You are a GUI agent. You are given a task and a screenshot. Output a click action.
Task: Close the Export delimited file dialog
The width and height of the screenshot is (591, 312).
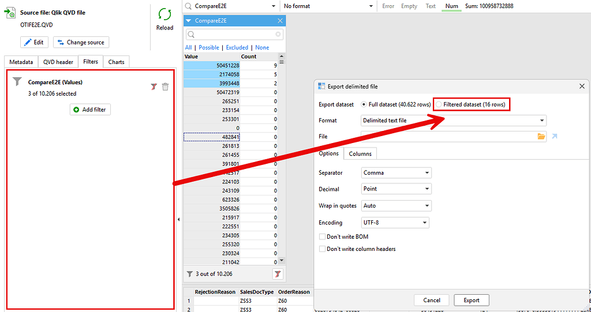(582, 87)
